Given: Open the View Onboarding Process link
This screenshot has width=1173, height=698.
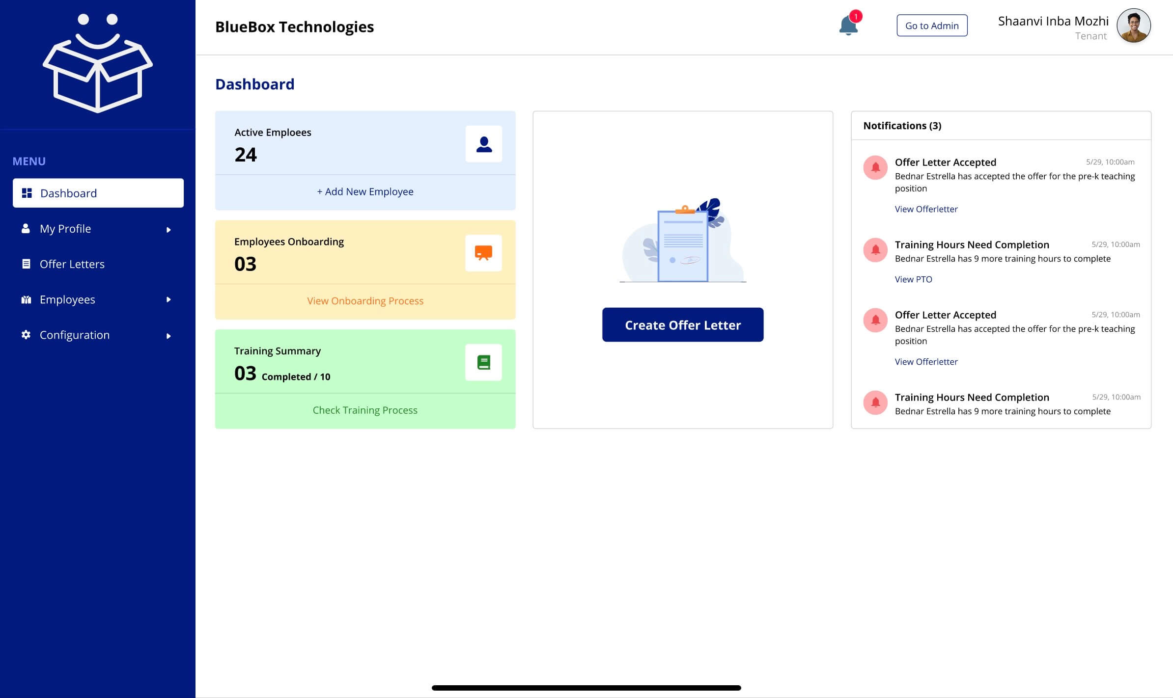Looking at the screenshot, I should [365, 301].
